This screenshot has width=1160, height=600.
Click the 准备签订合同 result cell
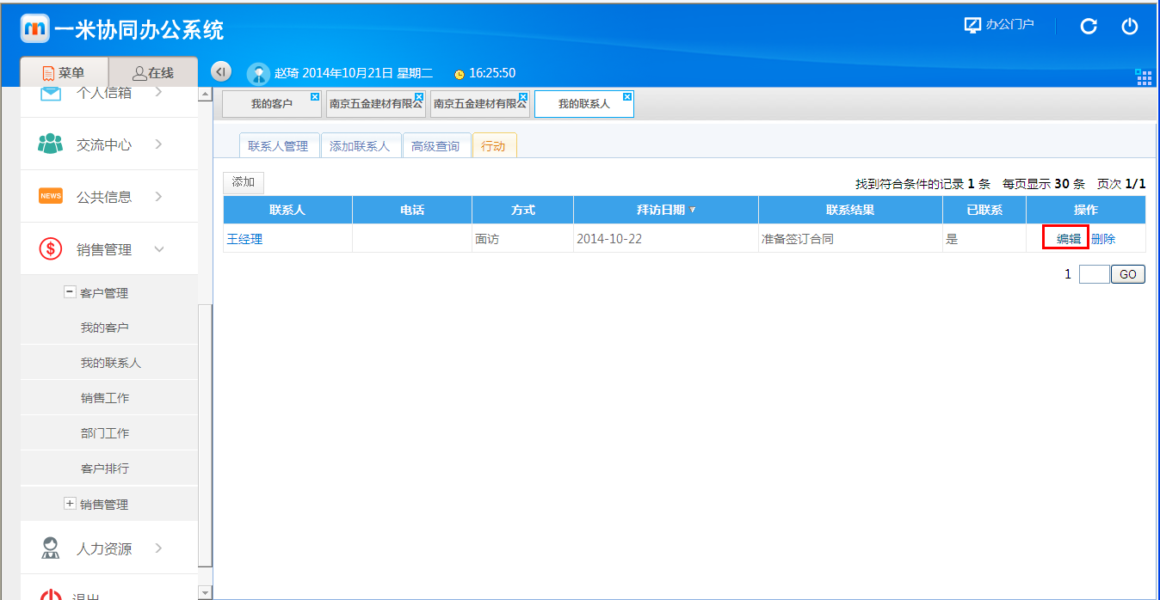tap(850, 239)
